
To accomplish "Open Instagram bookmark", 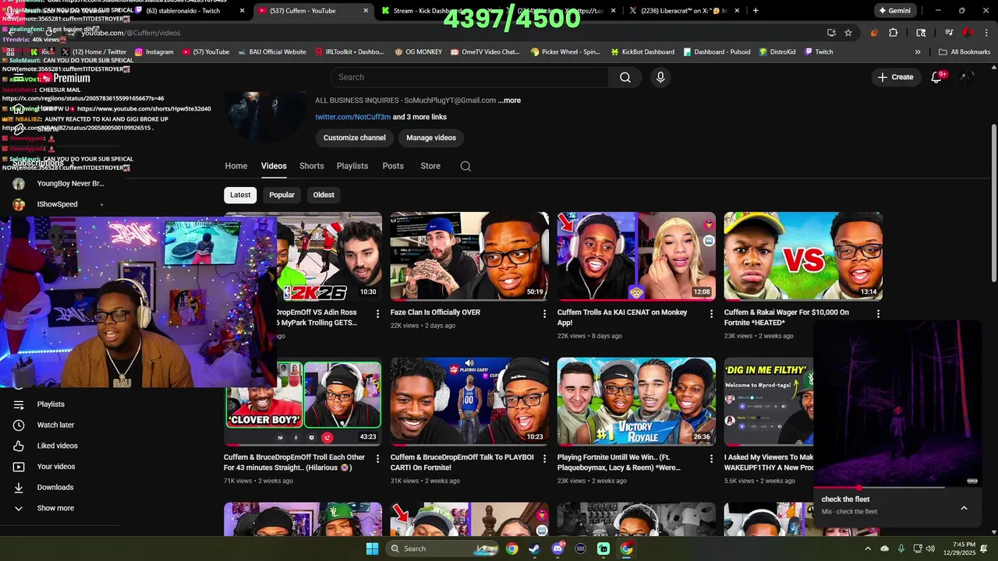I will (x=154, y=52).
